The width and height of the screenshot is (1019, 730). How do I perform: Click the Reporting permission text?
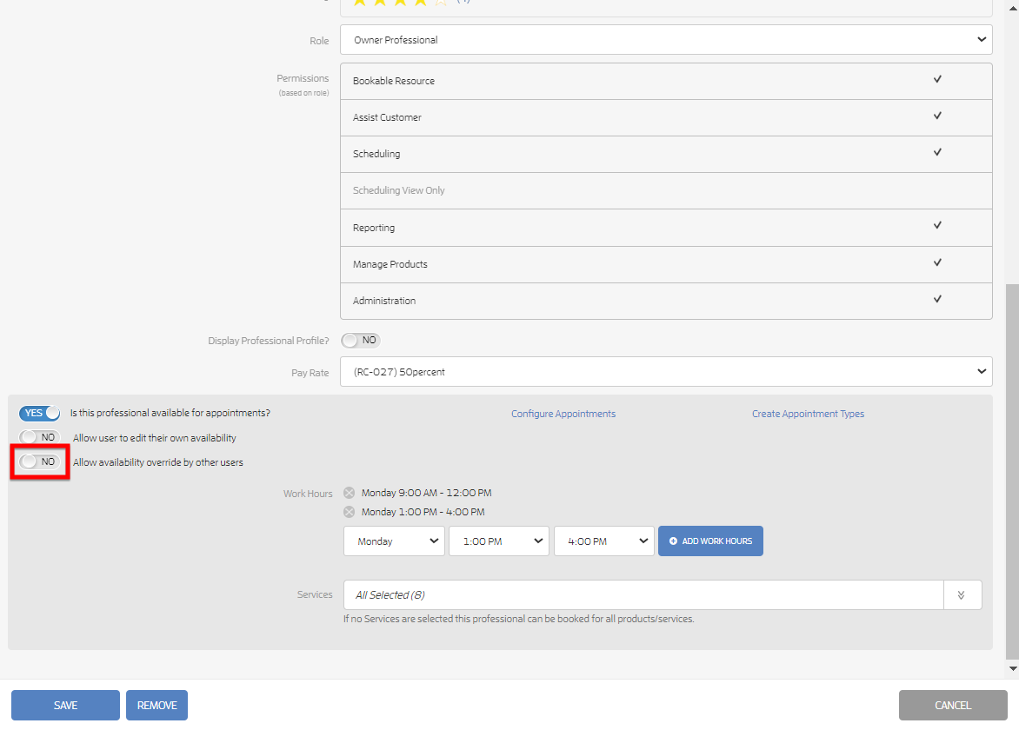pyautogui.click(x=374, y=228)
